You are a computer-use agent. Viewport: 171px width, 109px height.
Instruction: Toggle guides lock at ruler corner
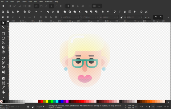(8, 21)
